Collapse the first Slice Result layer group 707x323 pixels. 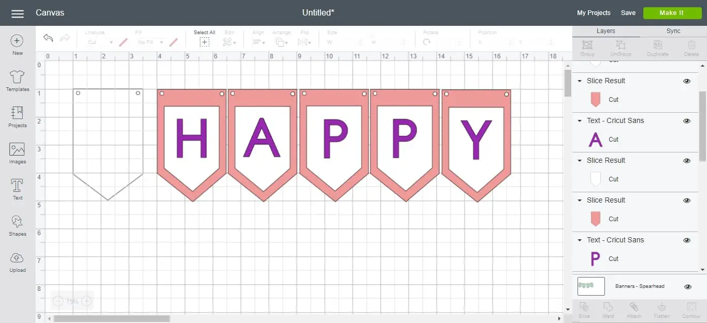point(580,81)
